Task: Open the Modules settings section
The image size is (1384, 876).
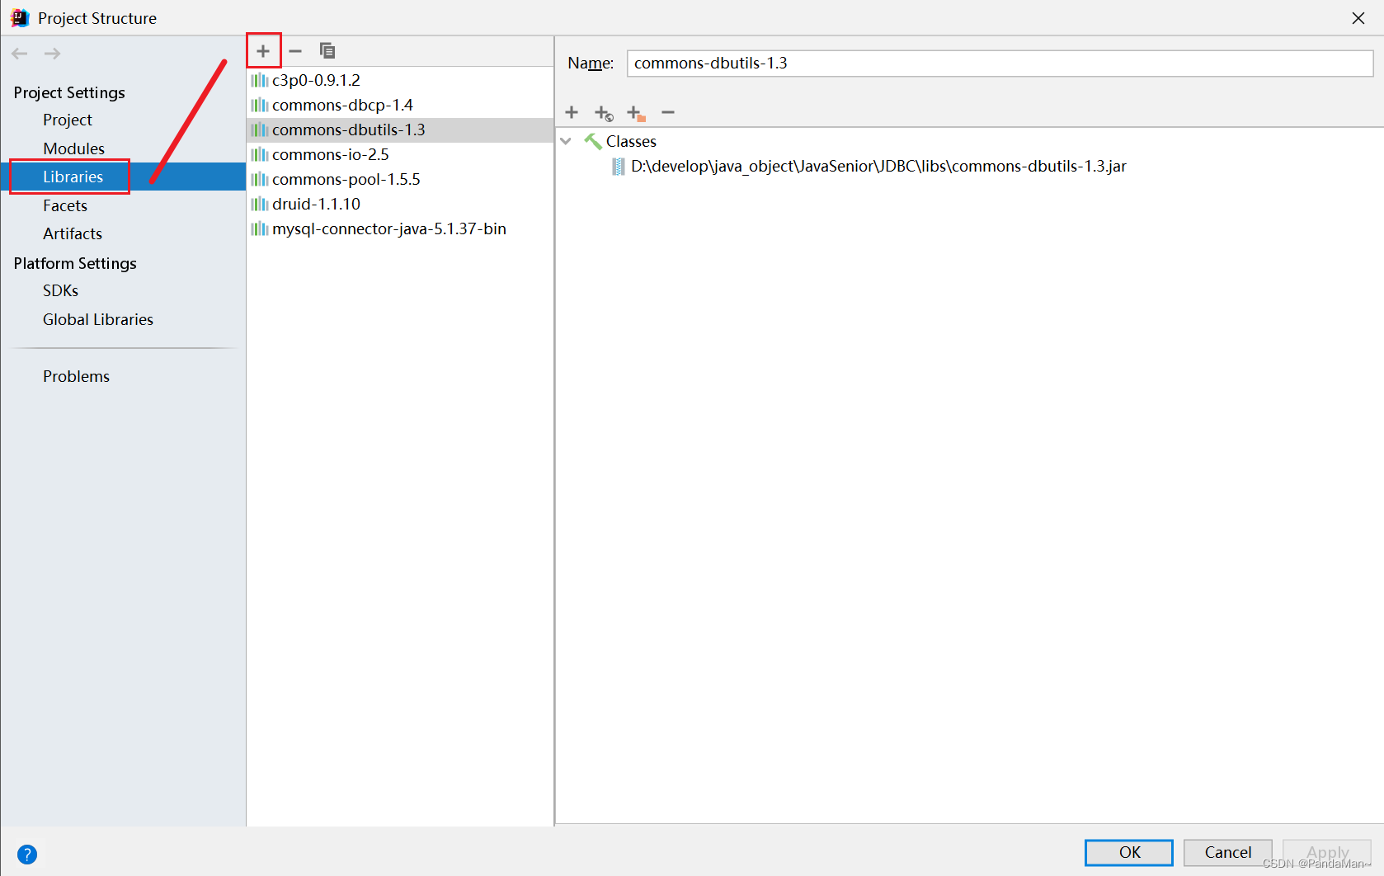Action: coord(73,148)
